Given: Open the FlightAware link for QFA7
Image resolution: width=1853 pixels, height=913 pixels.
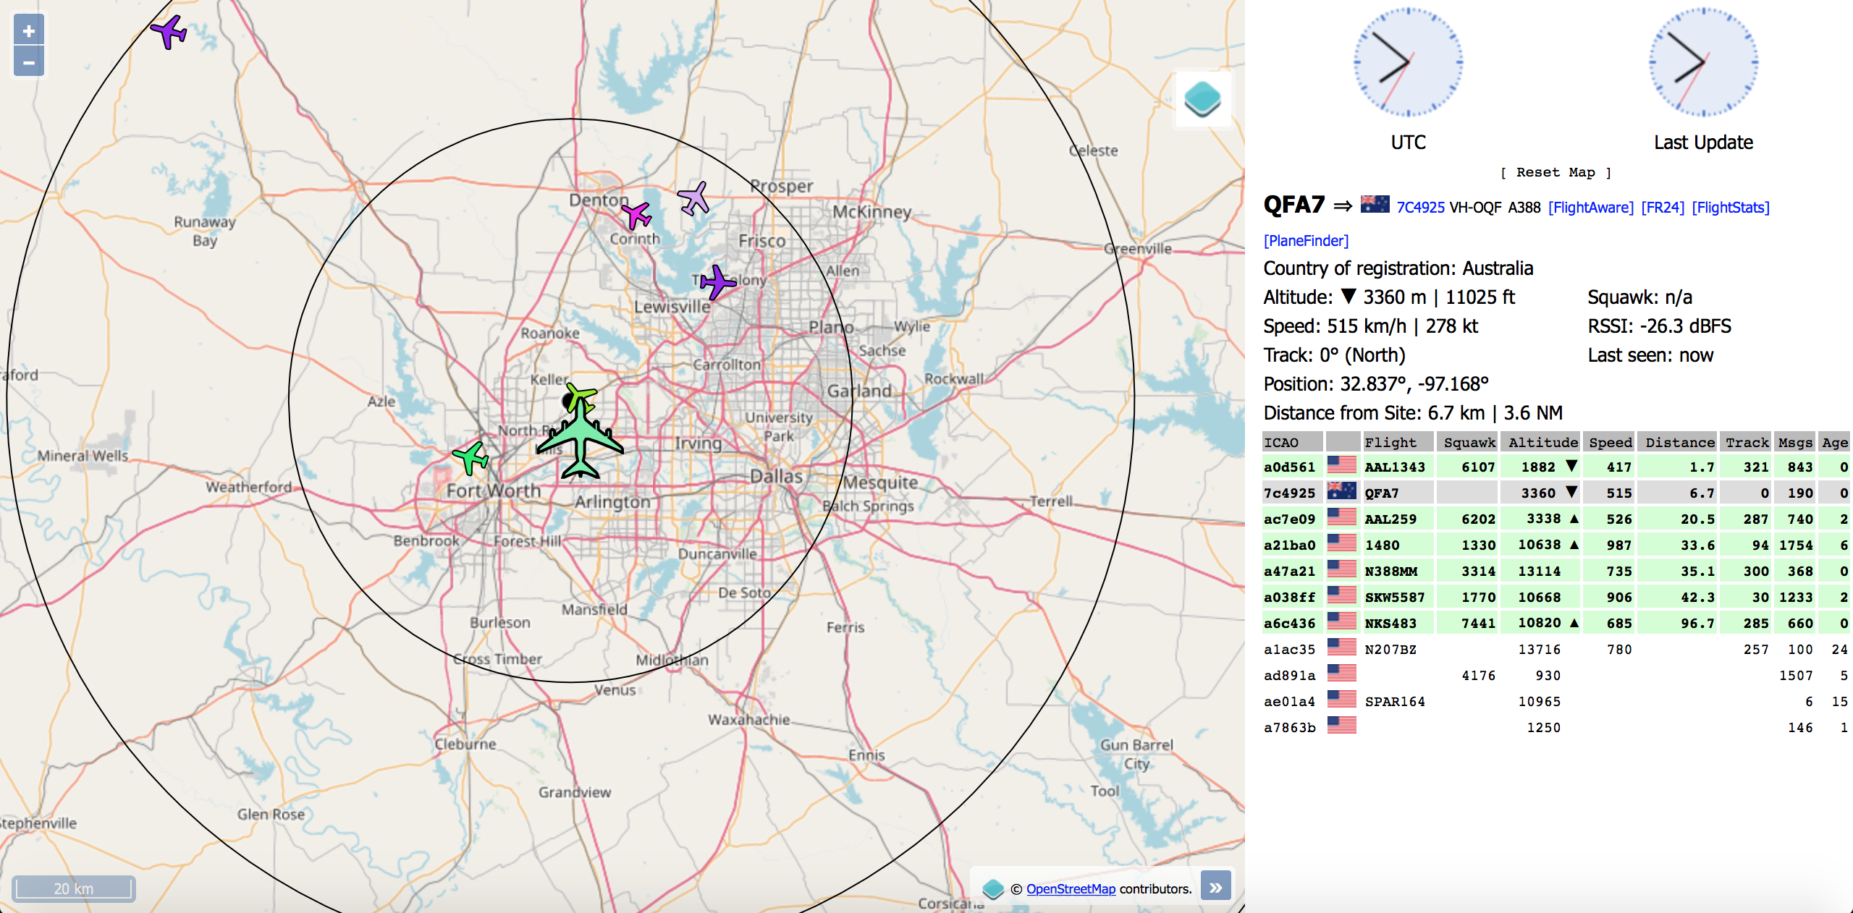Looking at the screenshot, I should pyautogui.click(x=1590, y=208).
